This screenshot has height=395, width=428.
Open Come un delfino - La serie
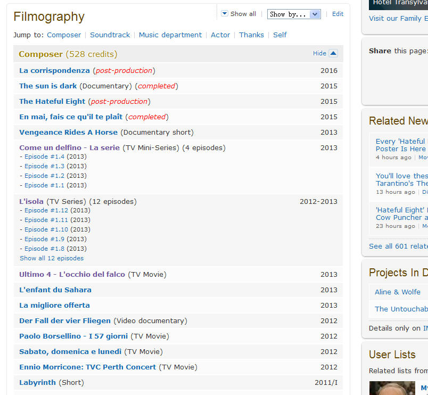point(69,147)
